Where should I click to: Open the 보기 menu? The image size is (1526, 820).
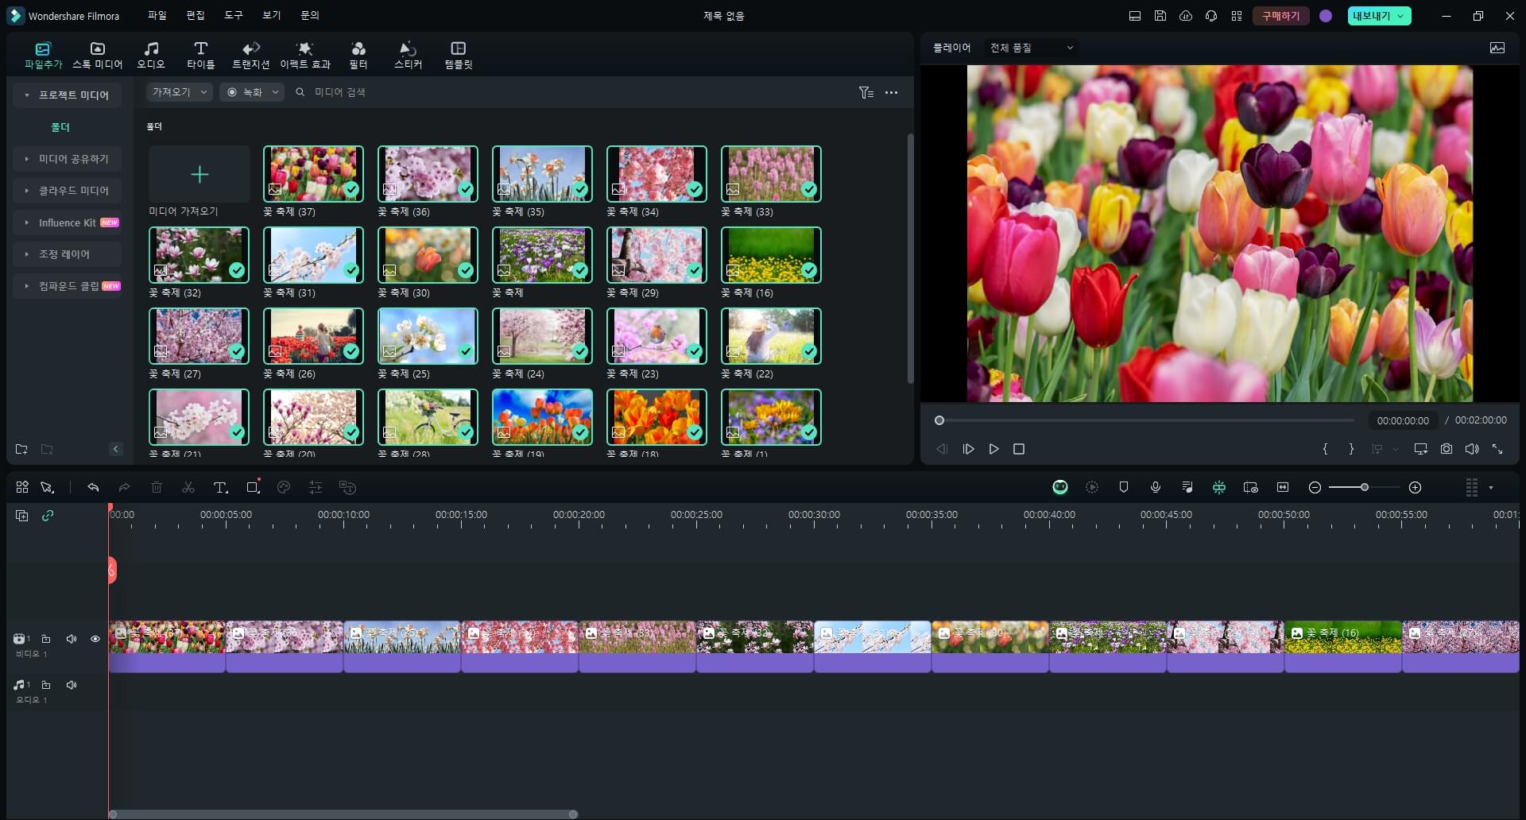click(271, 15)
